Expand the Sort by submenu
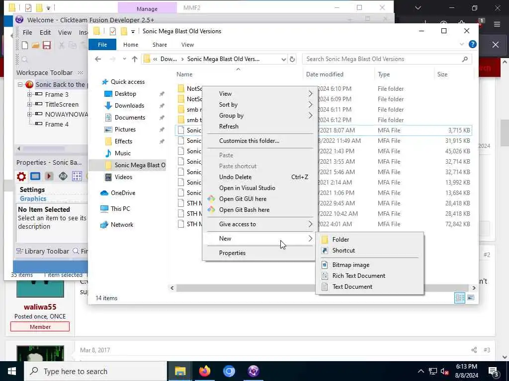509x381 pixels. (259, 105)
